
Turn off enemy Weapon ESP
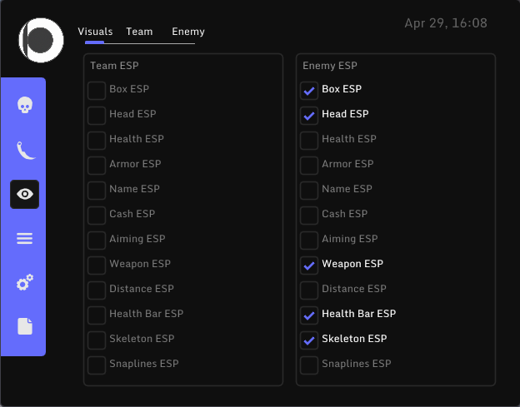309,265
